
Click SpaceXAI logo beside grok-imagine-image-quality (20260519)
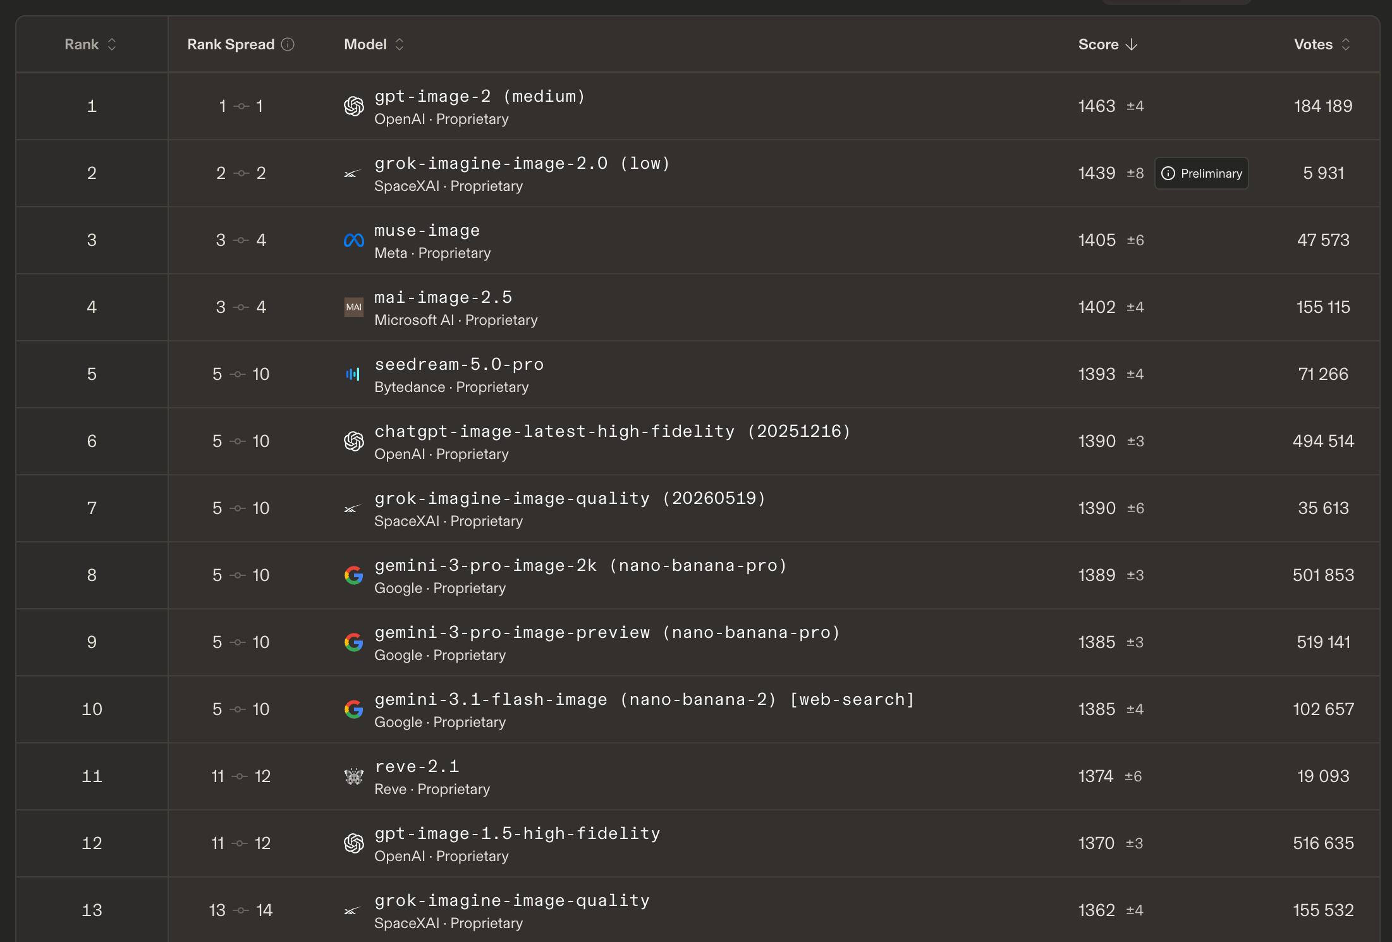point(353,508)
